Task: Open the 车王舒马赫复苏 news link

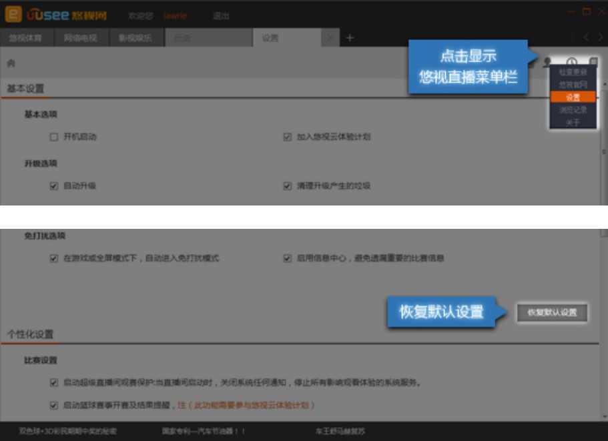Action: tap(340, 431)
